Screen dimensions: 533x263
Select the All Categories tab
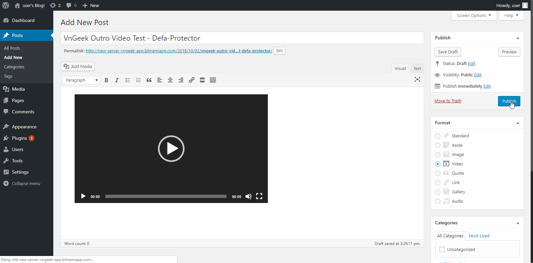click(x=450, y=236)
